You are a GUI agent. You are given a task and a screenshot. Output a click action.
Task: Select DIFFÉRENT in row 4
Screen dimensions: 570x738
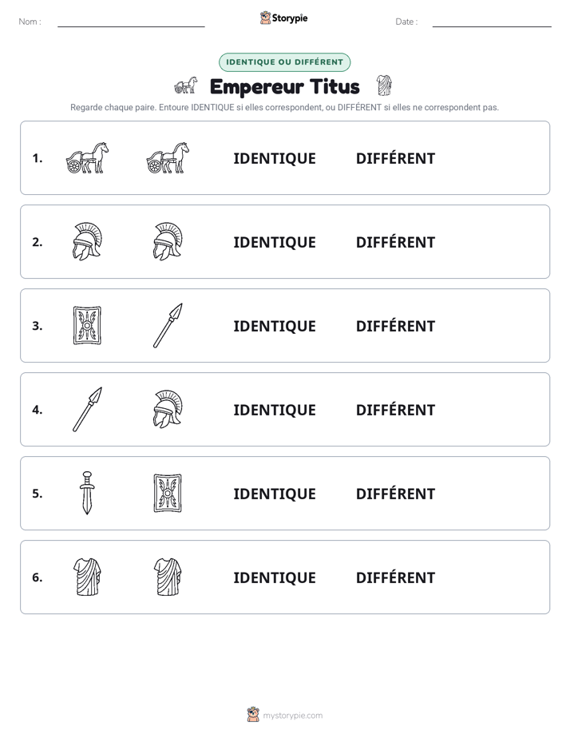pyautogui.click(x=395, y=410)
